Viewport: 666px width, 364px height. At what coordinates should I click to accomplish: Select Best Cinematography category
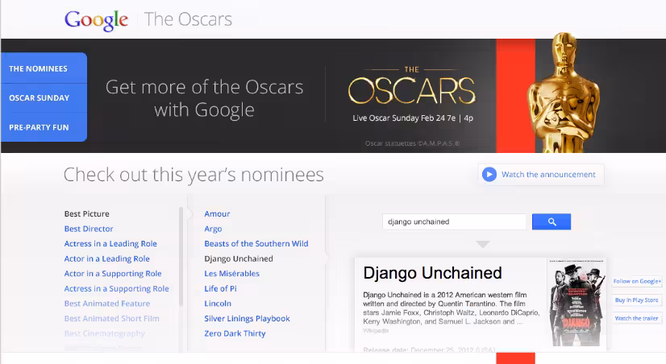tap(105, 333)
